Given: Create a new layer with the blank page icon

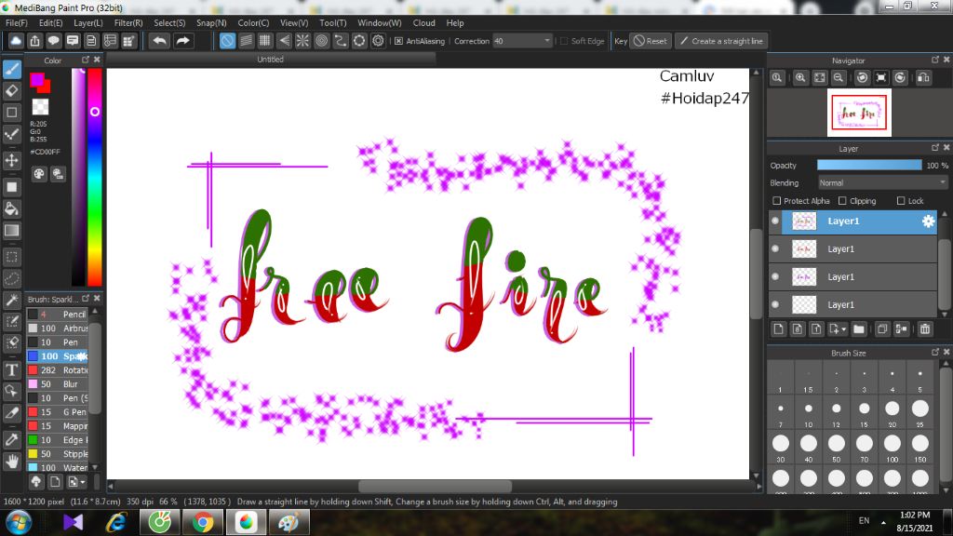Looking at the screenshot, I should pos(779,328).
